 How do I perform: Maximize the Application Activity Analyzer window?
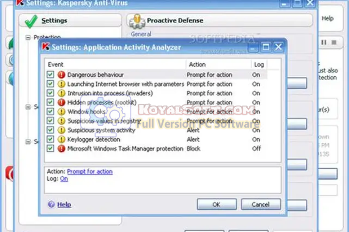click(x=266, y=47)
